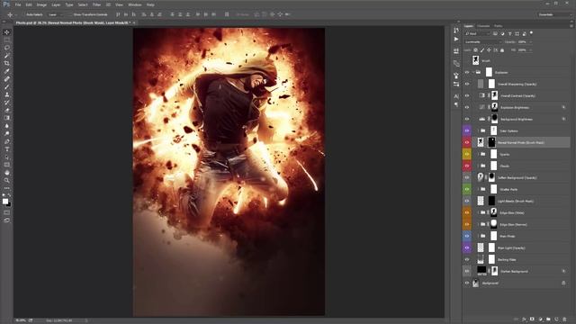Open the layer blend mode dropdown
The height and width of the screenshot is (324, 576).
[x=482, y=42]
